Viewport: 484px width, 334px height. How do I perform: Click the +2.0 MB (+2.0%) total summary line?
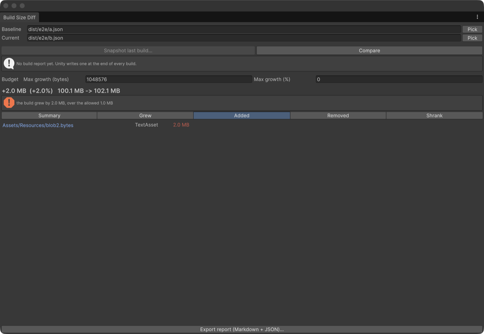click(x=61, y=91)
